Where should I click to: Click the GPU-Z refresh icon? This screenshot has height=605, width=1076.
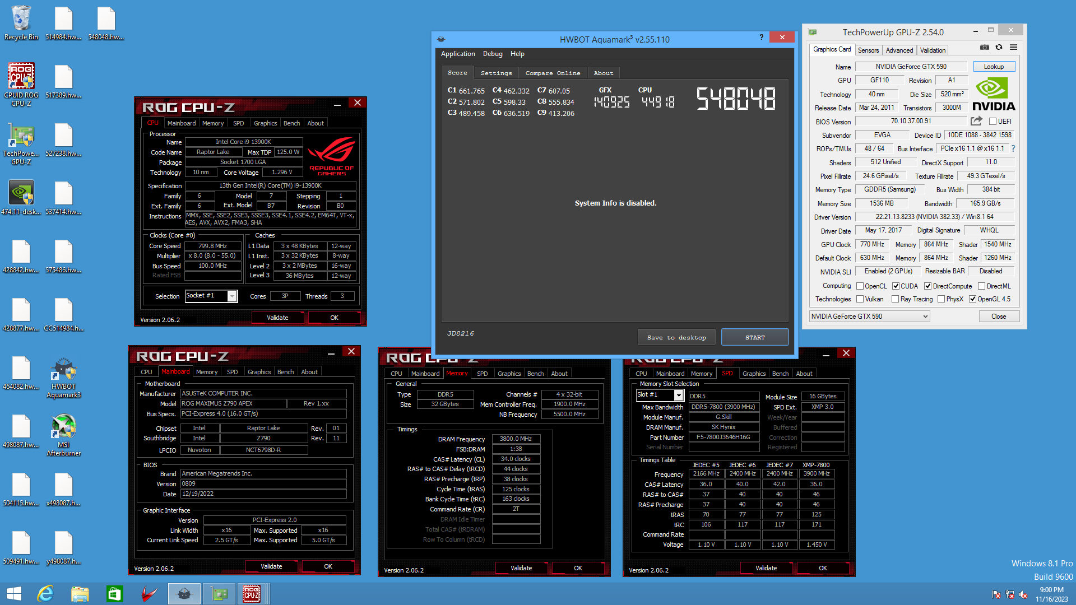pyautogui.click(x=999, y=47)
